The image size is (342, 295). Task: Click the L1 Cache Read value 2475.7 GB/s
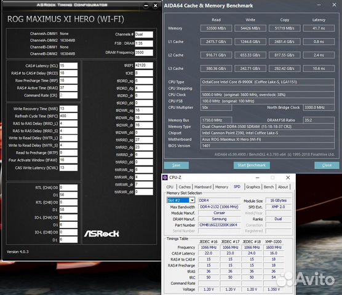tap(216, 42)
